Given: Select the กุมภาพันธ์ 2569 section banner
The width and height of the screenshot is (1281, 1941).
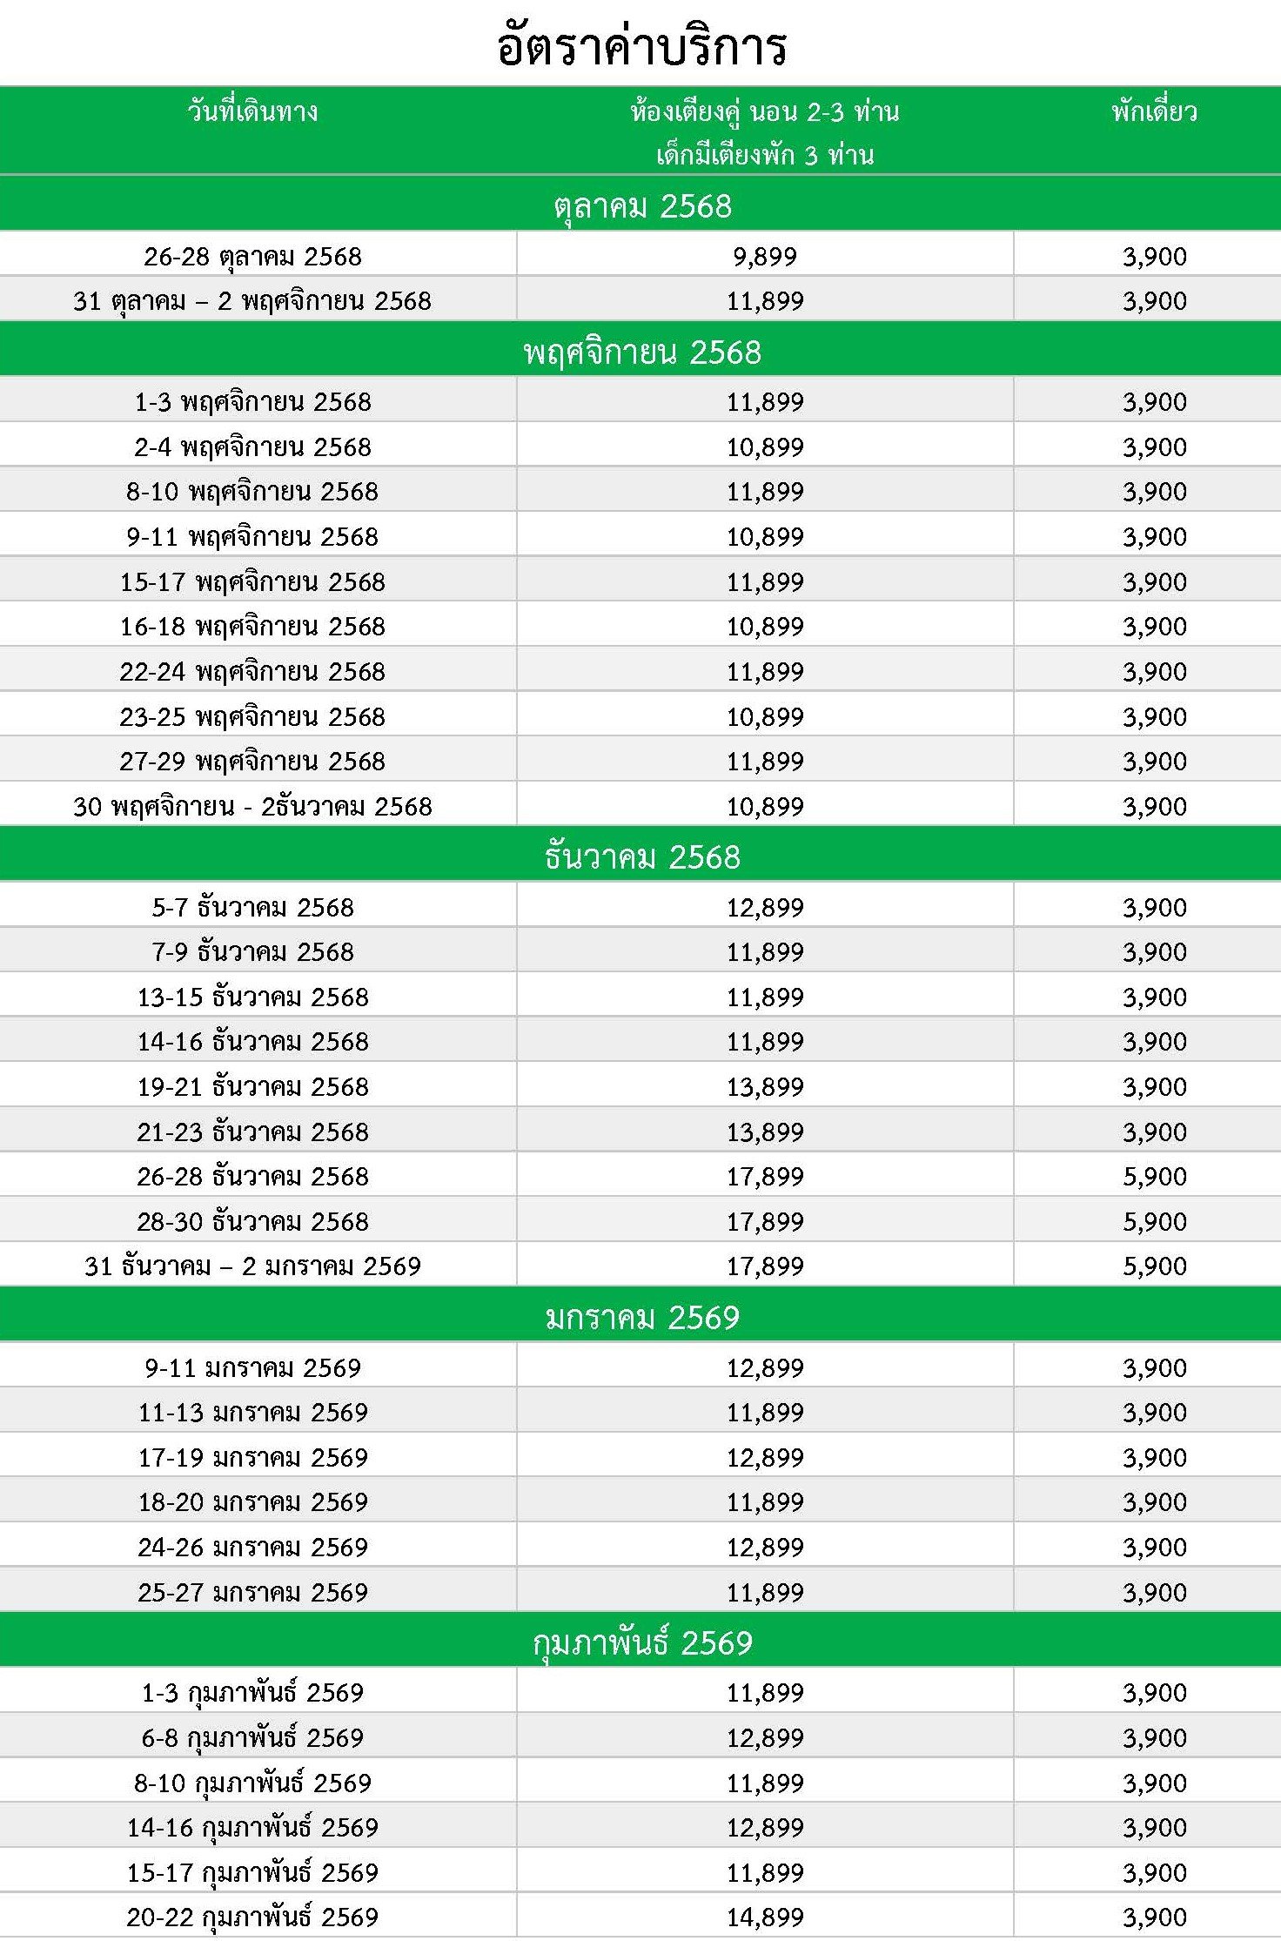Looking at the screenshot, I should (x=641, y=1642).
